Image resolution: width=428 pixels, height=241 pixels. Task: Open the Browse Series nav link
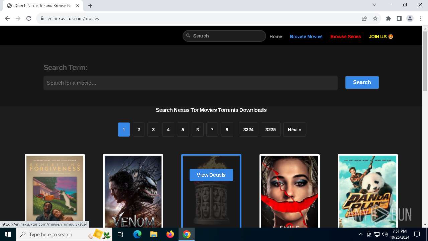pos(346,36)
